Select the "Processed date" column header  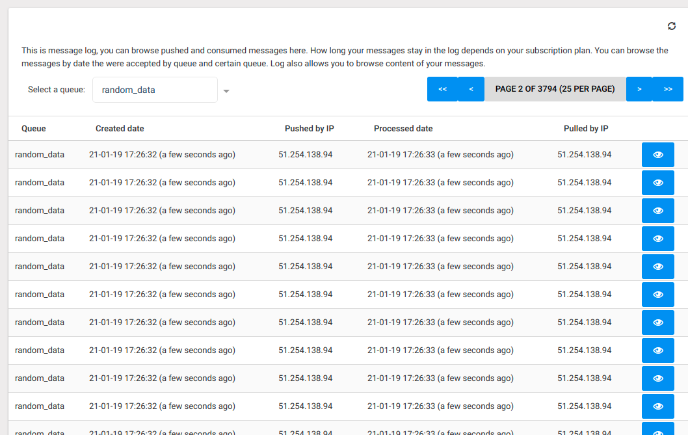pyautogui.click(x=403, y=129)
